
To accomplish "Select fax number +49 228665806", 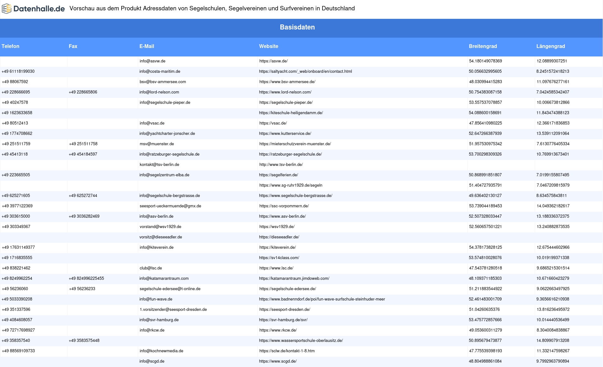I will 83,92.
